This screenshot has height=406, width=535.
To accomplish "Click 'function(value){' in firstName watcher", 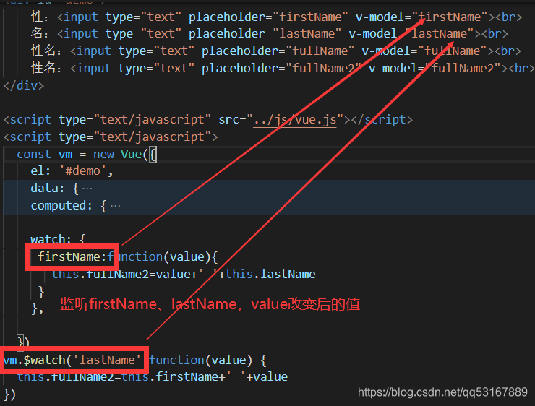I will tap(163, 256).
